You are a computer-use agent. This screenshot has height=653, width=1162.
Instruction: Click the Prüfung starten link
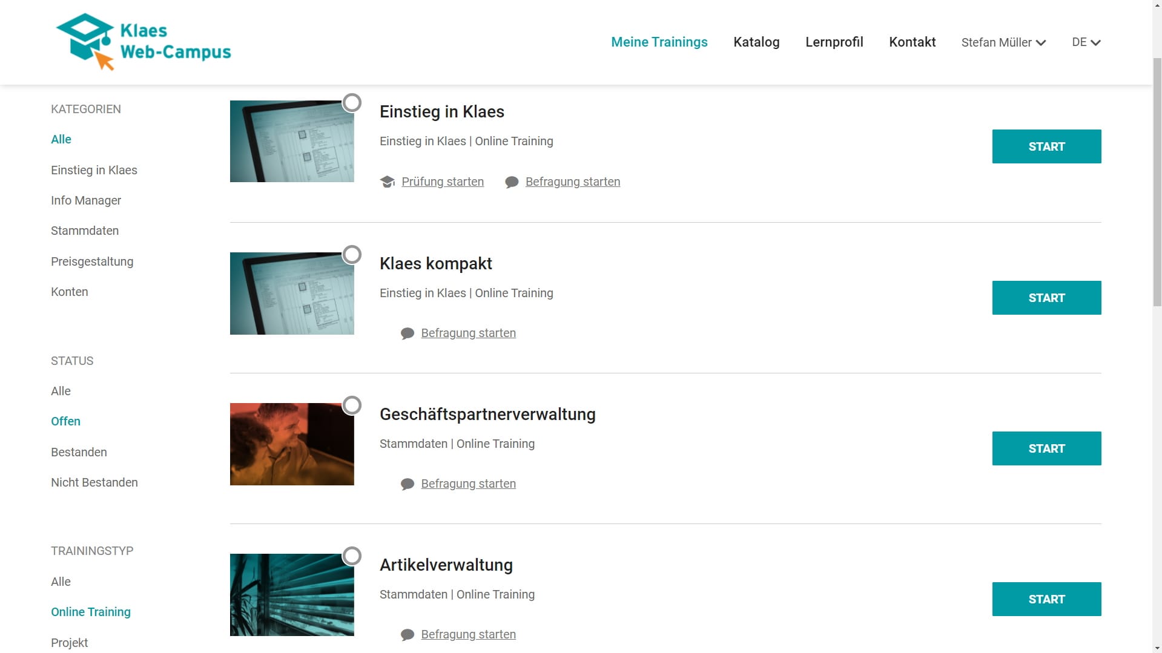pos(443,182)
